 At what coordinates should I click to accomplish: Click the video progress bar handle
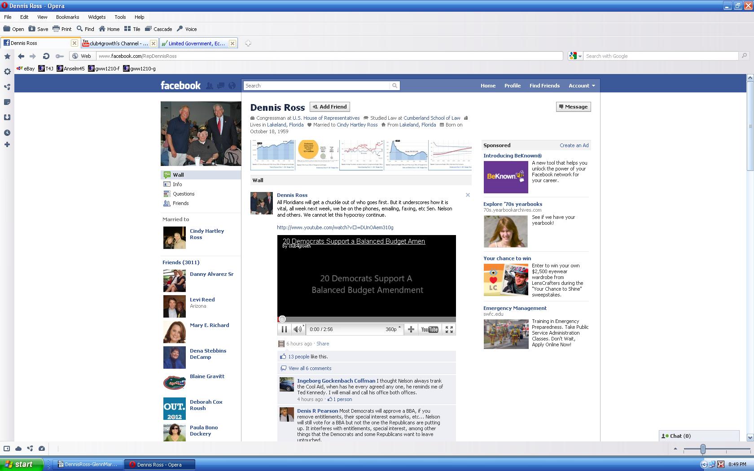point(282,319)
